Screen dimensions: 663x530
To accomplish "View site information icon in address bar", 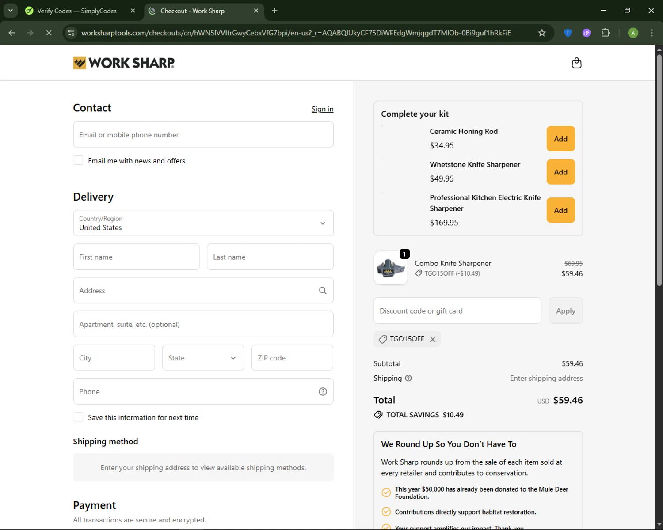I will [71, 33].
